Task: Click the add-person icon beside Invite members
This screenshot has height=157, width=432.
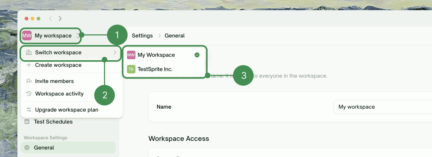Action: point(29,81)
